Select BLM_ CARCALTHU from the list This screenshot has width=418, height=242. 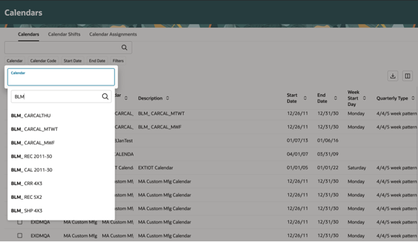(x=61, y=116)
